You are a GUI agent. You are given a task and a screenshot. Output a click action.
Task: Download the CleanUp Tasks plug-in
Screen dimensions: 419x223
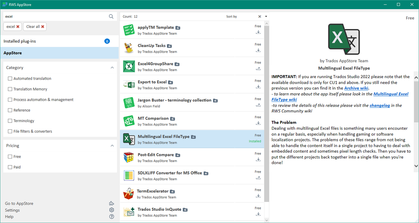click(258, 50)
